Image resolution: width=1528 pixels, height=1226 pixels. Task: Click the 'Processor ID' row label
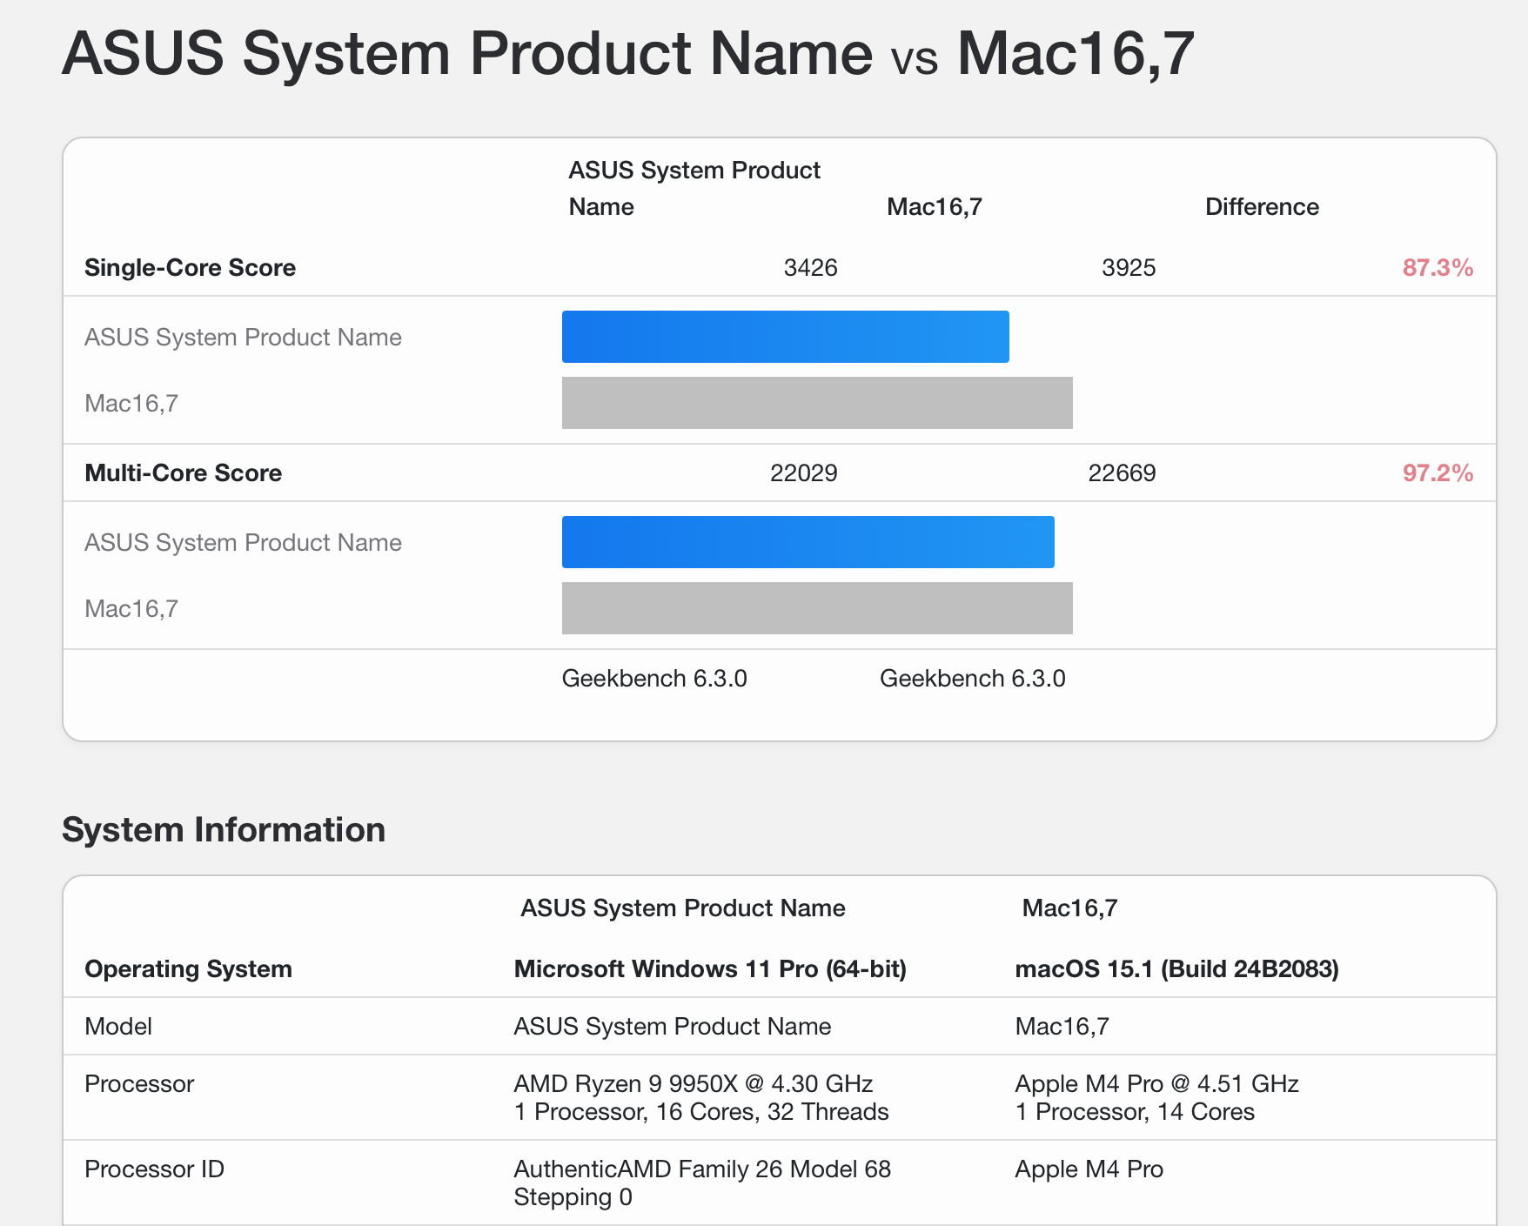[154, 1169]
